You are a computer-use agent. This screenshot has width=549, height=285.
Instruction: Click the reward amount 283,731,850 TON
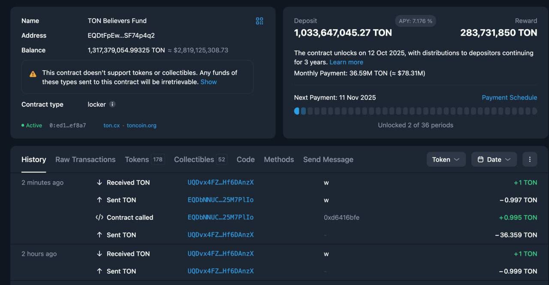pyautogui.click(x=499, y=33)
